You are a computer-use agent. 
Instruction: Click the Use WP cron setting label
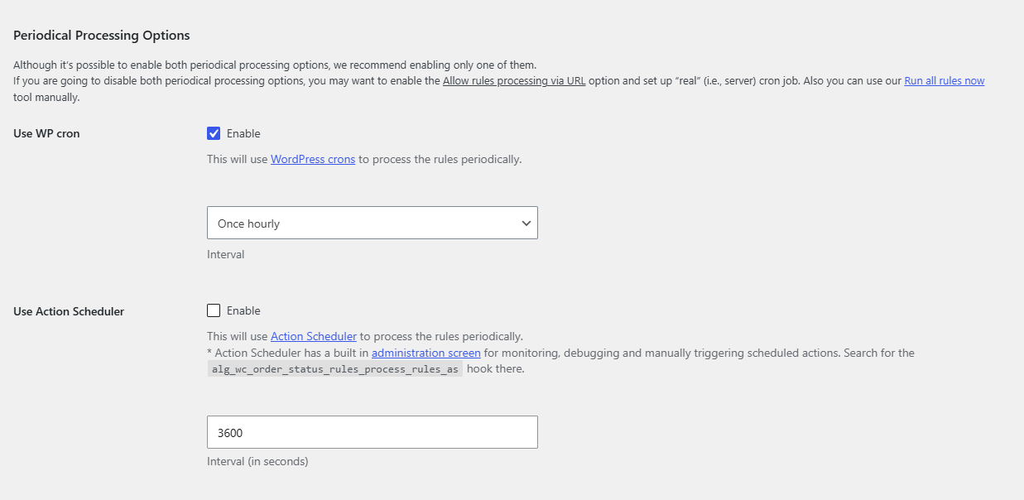coord(46,133)
